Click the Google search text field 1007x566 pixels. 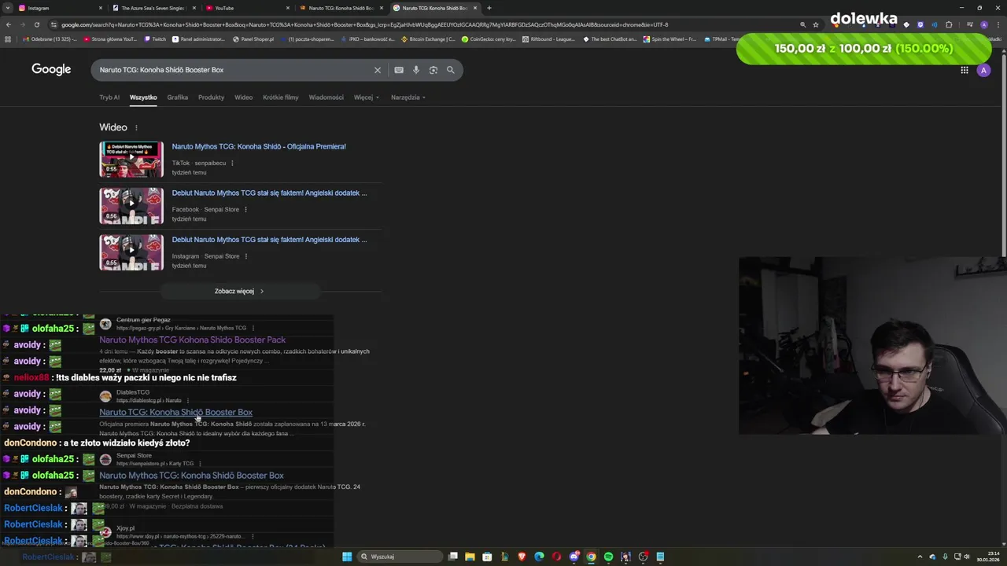click(x=232, y=70)
